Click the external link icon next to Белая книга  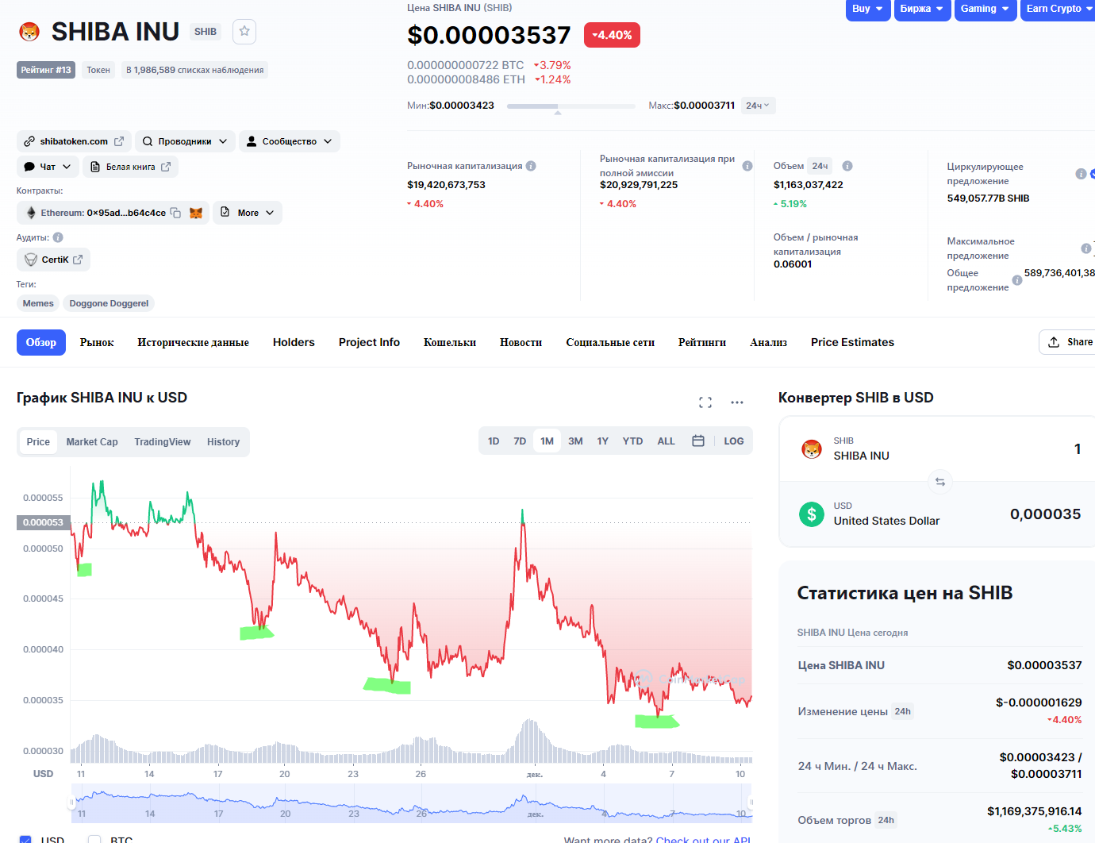[166, 167]
